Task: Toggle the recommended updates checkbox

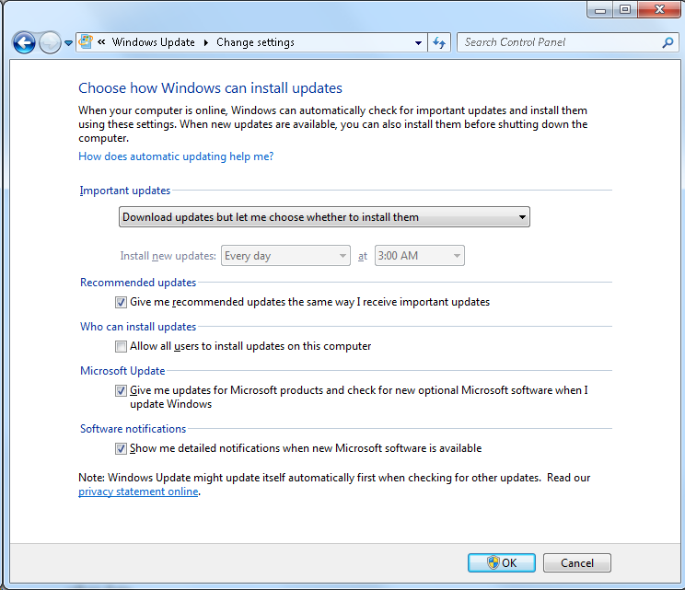Action: coord(122,302)
